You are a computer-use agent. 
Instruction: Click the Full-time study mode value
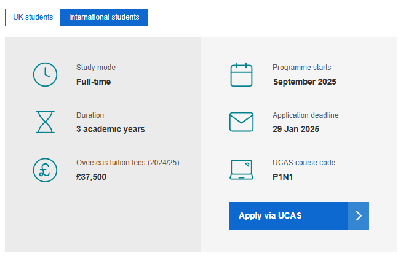pyautogui.click(x=94, y=82)
